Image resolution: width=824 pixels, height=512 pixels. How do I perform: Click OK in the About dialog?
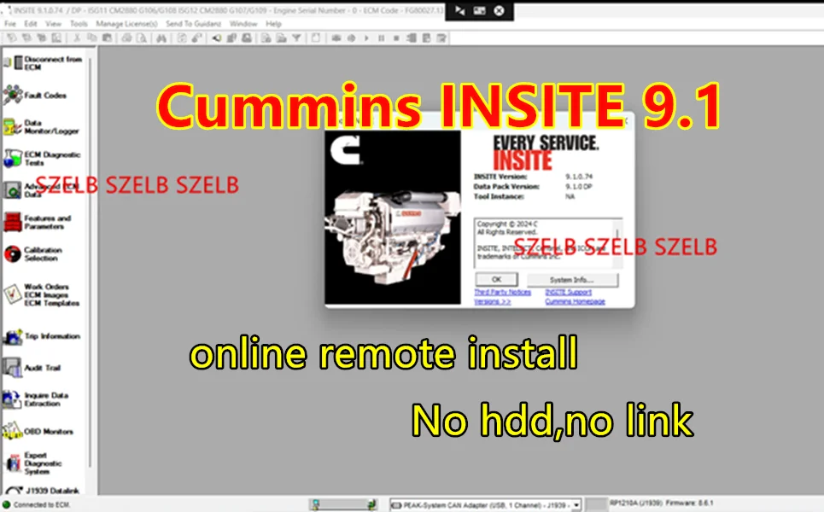pyautogui.click(x=497, y=279)
